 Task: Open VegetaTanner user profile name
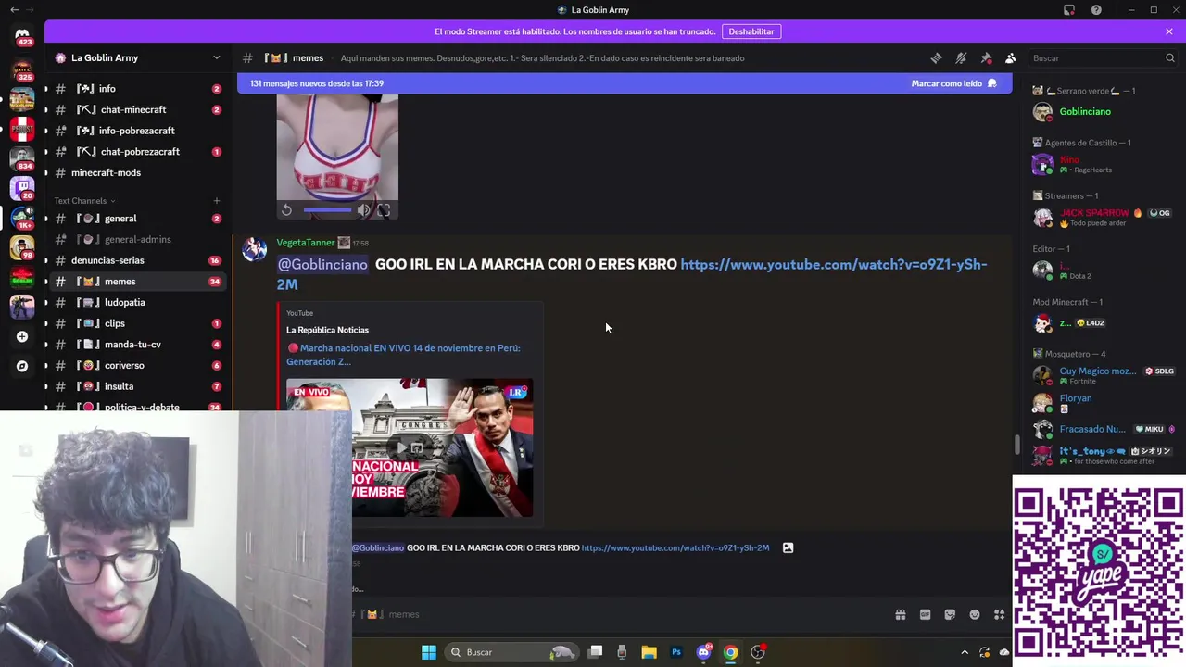[x=306, y=243]
